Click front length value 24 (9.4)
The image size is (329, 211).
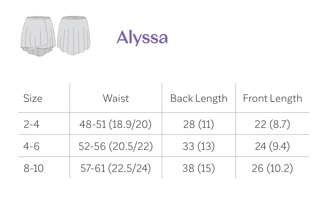(x=272, y=146)
